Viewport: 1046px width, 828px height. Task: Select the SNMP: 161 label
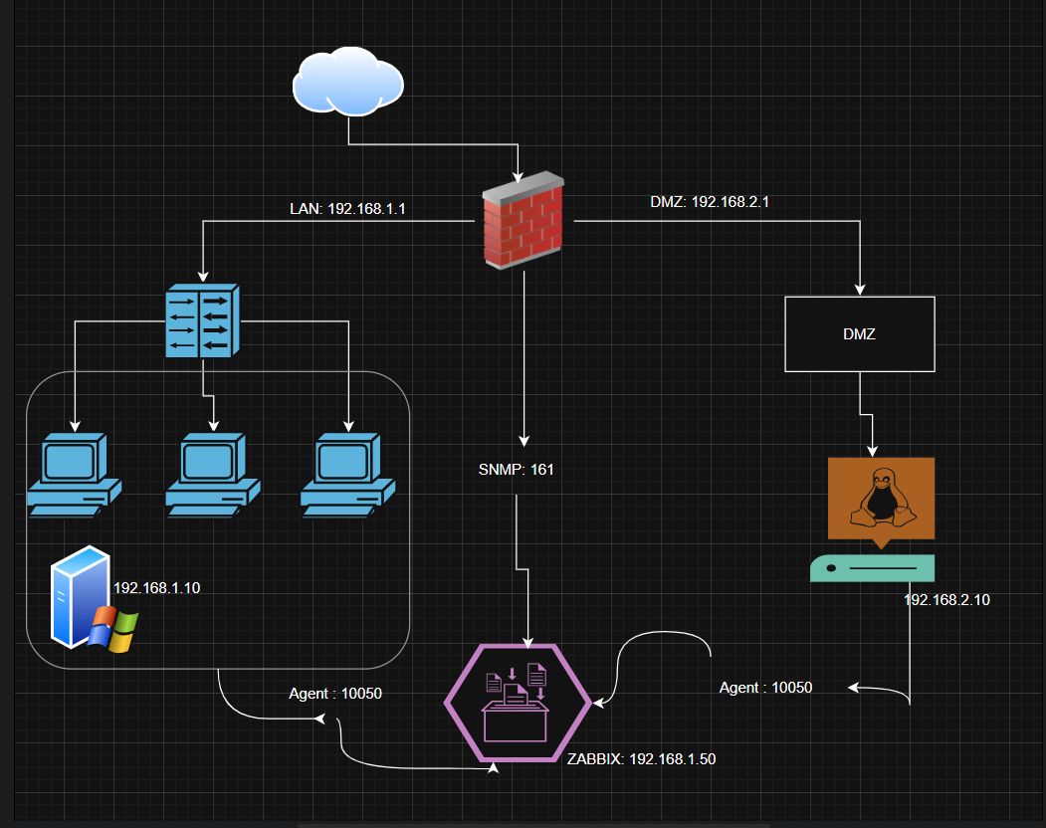[517, 470]
